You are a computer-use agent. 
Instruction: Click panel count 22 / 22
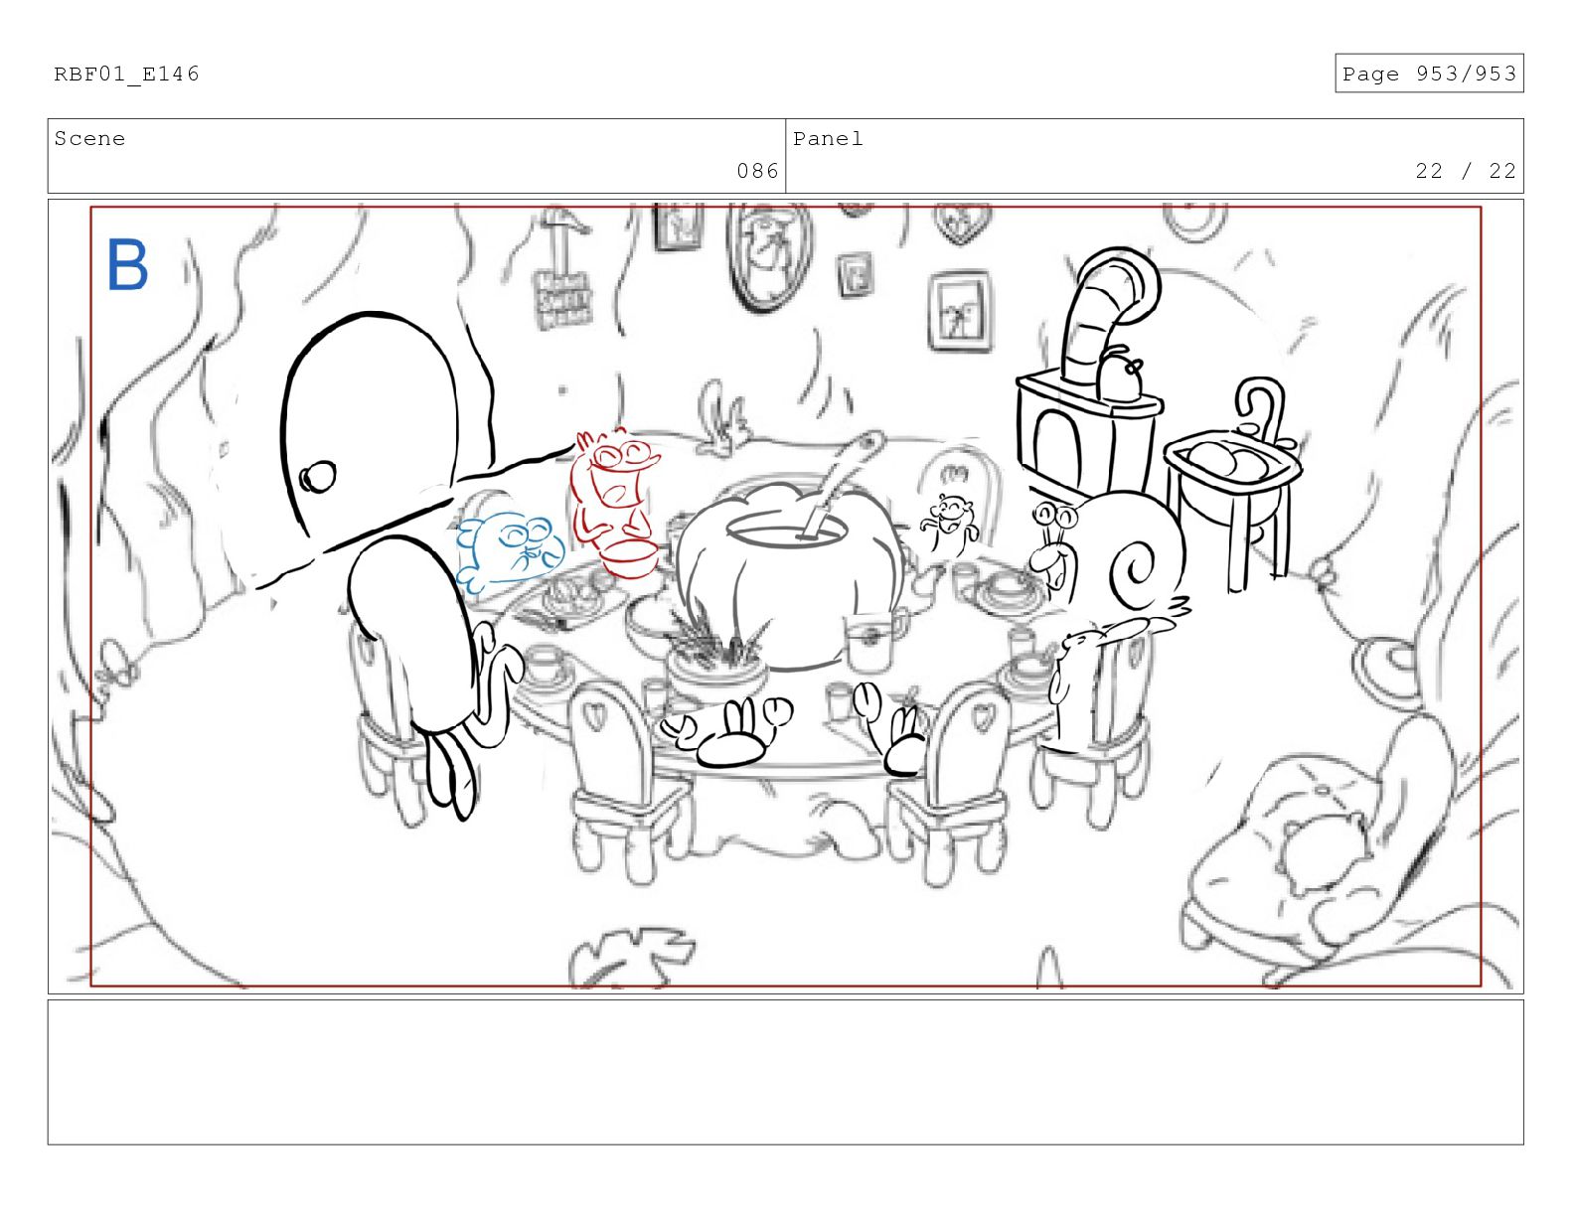click(1466, 171)
